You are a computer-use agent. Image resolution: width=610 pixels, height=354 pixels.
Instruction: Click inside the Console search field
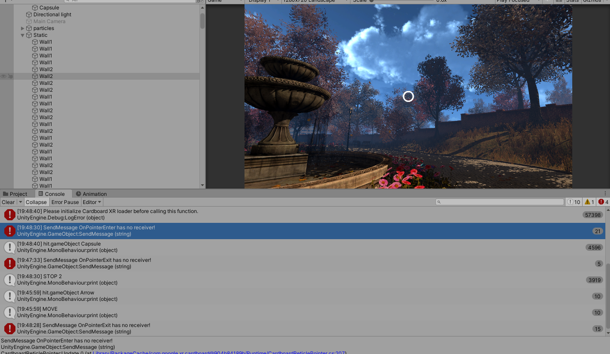[x=500, y=201]
